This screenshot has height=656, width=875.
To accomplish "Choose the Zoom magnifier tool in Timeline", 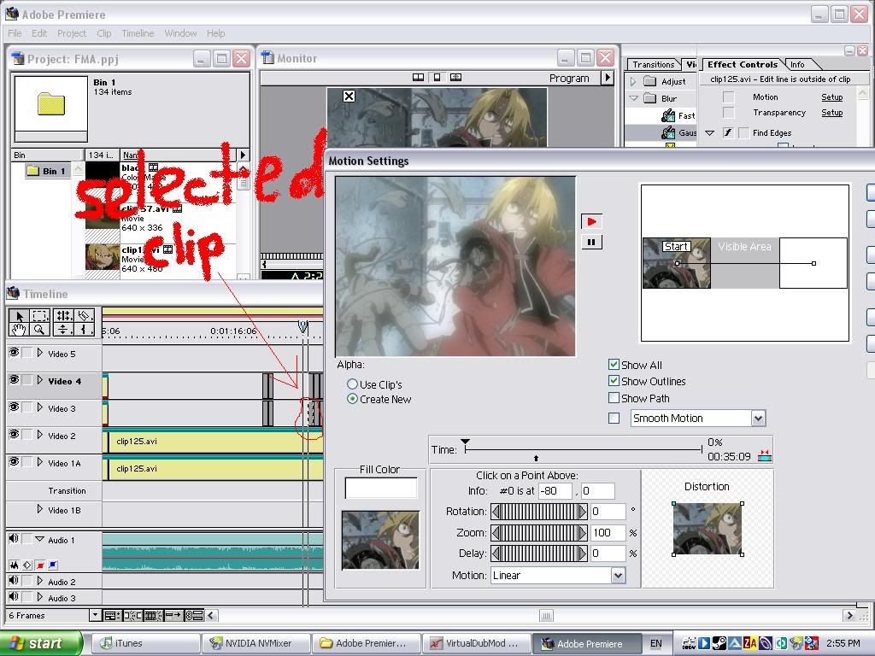I will (x=39, y=329).
